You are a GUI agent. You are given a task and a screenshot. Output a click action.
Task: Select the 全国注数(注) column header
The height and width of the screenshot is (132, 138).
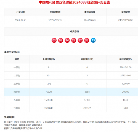tap(49, 59)
